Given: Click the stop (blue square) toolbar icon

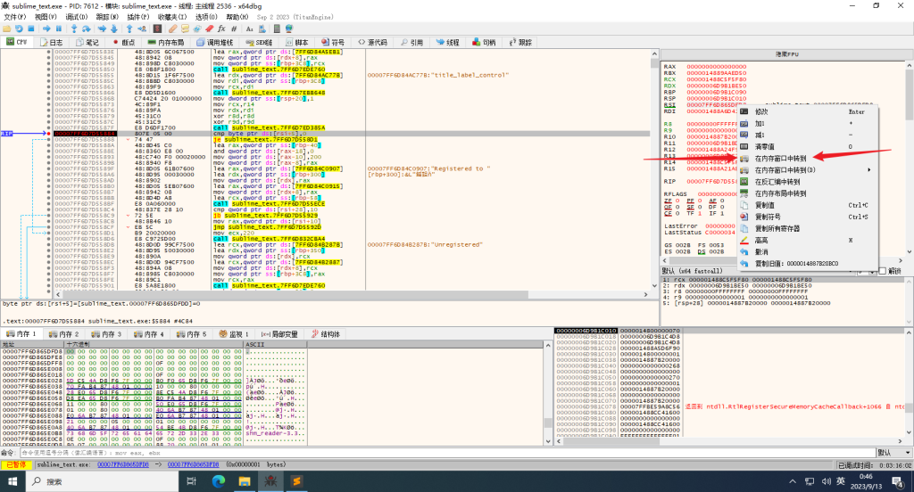Looking at the screenshot, I should click(x=32, y=29).
